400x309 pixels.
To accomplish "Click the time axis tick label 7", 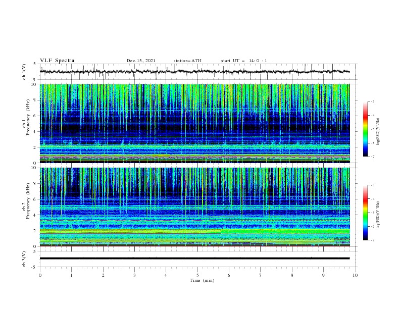I will click(x=261, y=275).
